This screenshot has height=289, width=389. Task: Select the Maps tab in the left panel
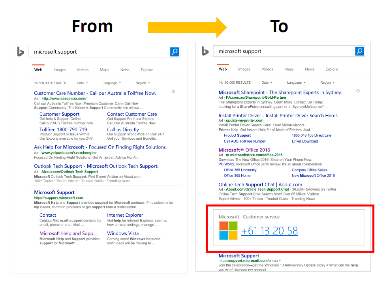[x=104, y=70]
